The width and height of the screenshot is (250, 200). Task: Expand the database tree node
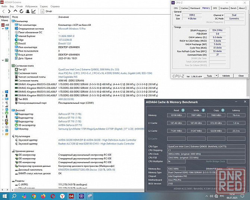pyautogui.click(x=3, y=131)
